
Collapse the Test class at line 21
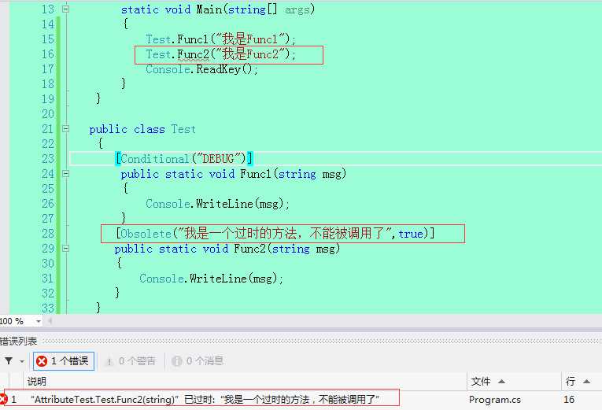[65, 128]
